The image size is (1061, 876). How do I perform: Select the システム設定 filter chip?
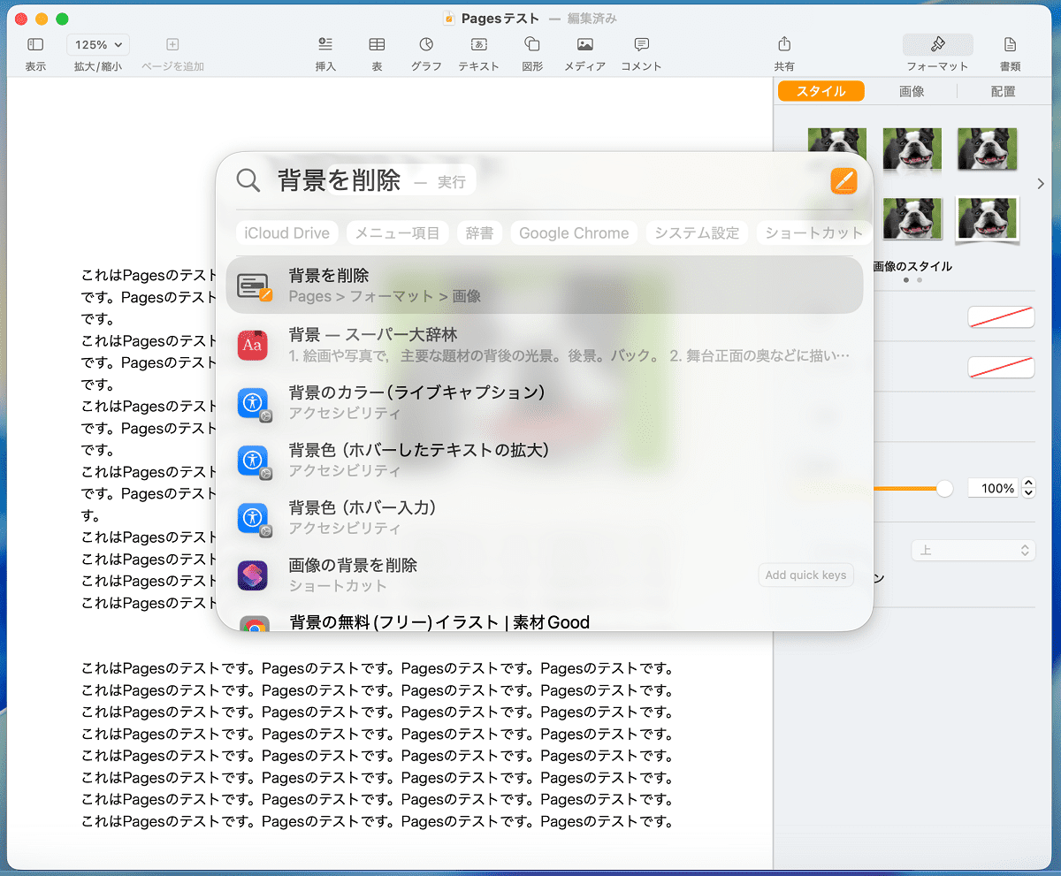tap(698, 233)
